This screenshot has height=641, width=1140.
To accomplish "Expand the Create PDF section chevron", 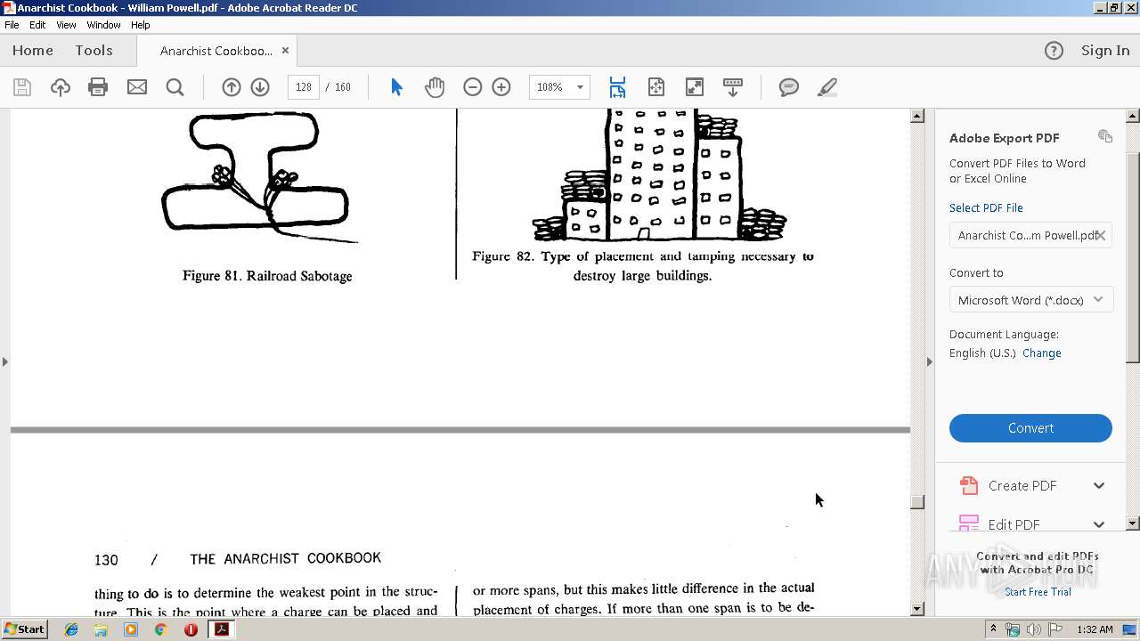I will (1099, 485).
